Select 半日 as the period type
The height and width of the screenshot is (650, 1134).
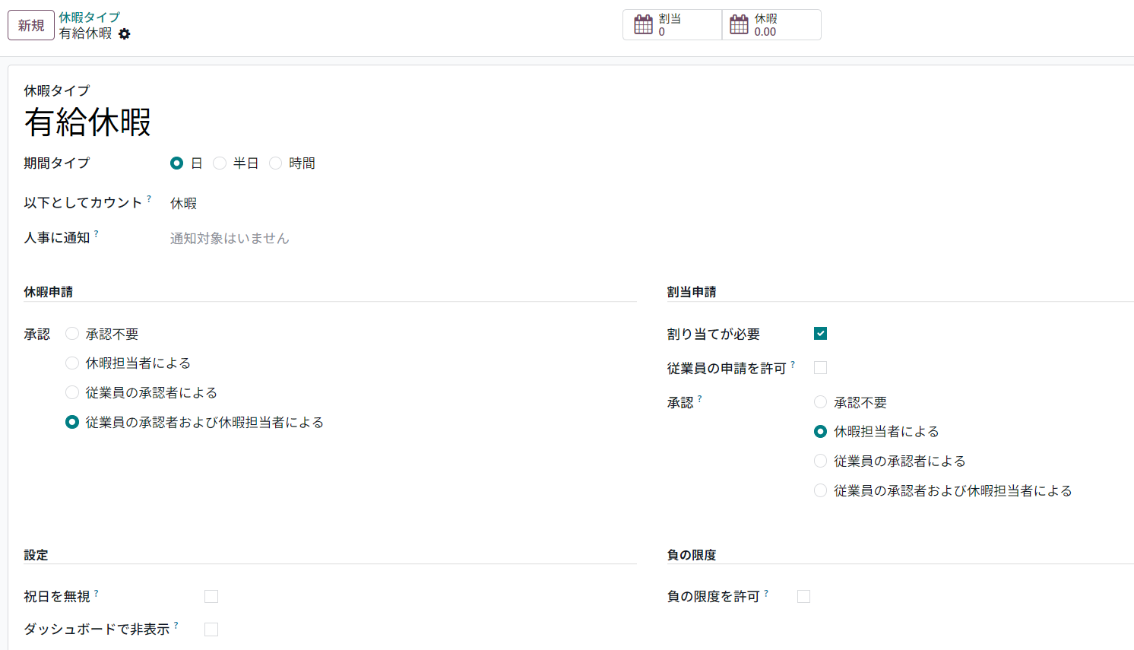coord(220,163)
